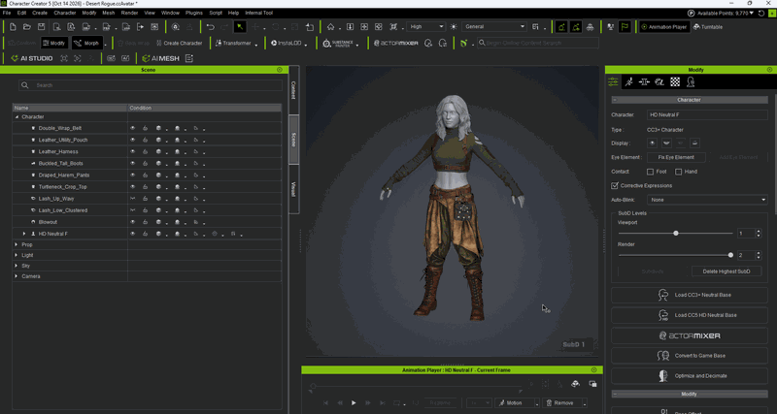Adjust the Render SubD level slider
777x414 pixels.
pos(730,255)
